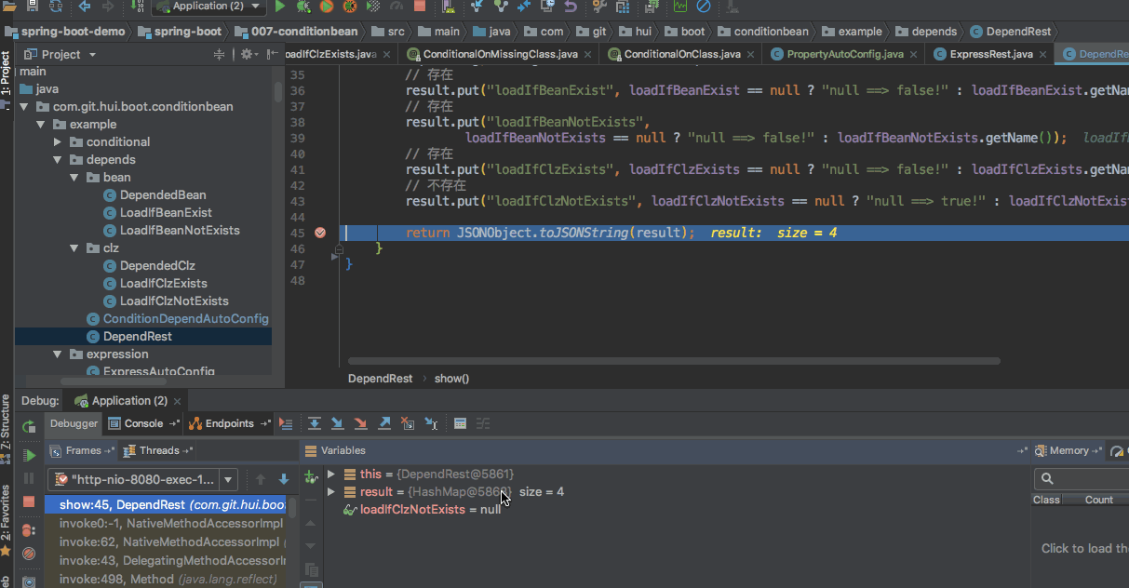Switch to the Console tab

click(x=141, y=423)
